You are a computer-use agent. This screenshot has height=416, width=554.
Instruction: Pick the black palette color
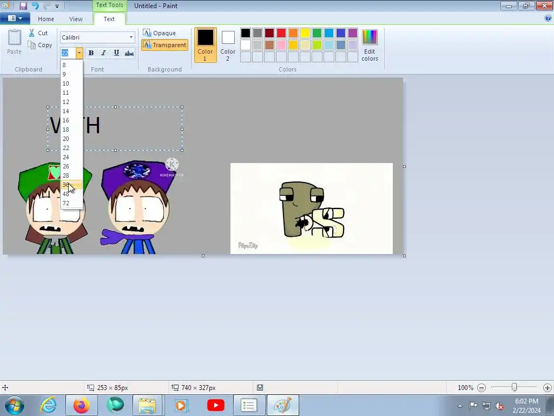coord(246,33)
